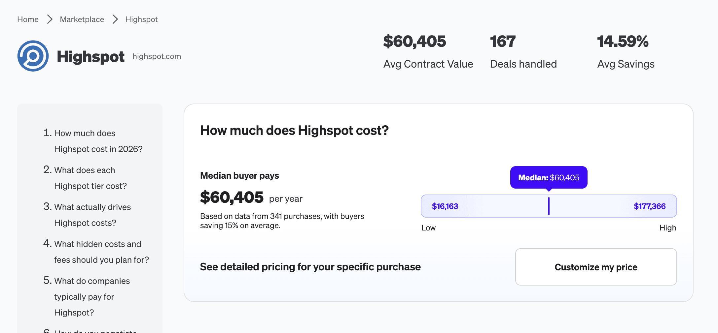Open the Marketplace breadcrumb link
This screenshot has width=718, height=333.
[82, 19]
